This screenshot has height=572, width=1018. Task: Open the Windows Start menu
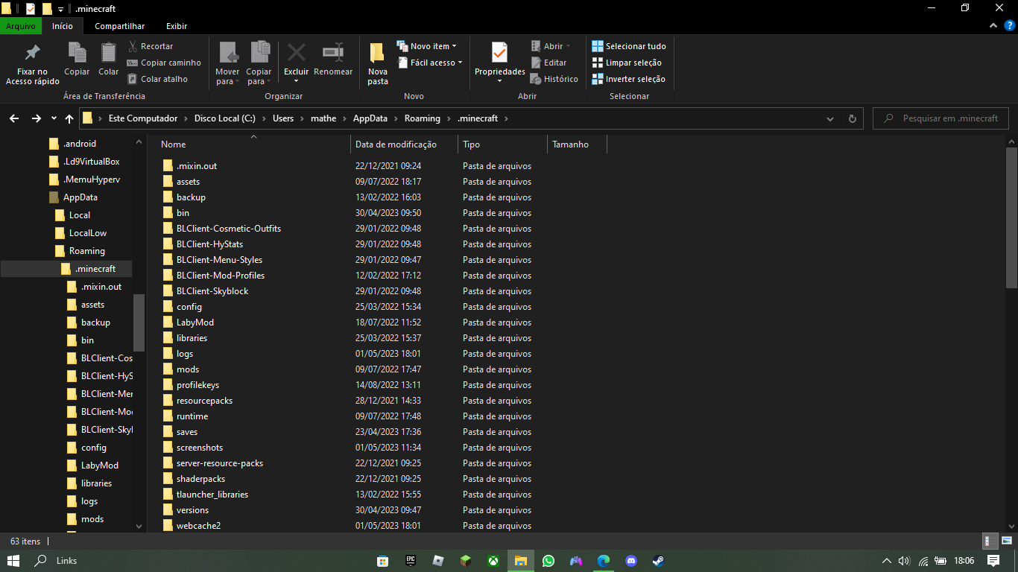tap(13, 561)
